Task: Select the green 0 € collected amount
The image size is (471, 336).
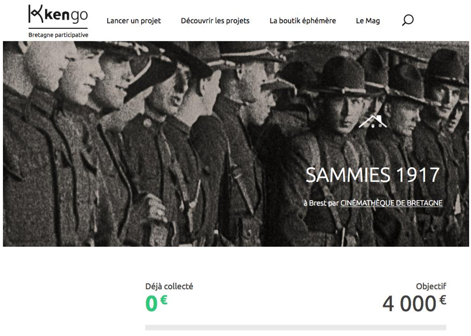Action: click(x=156, y=303)
